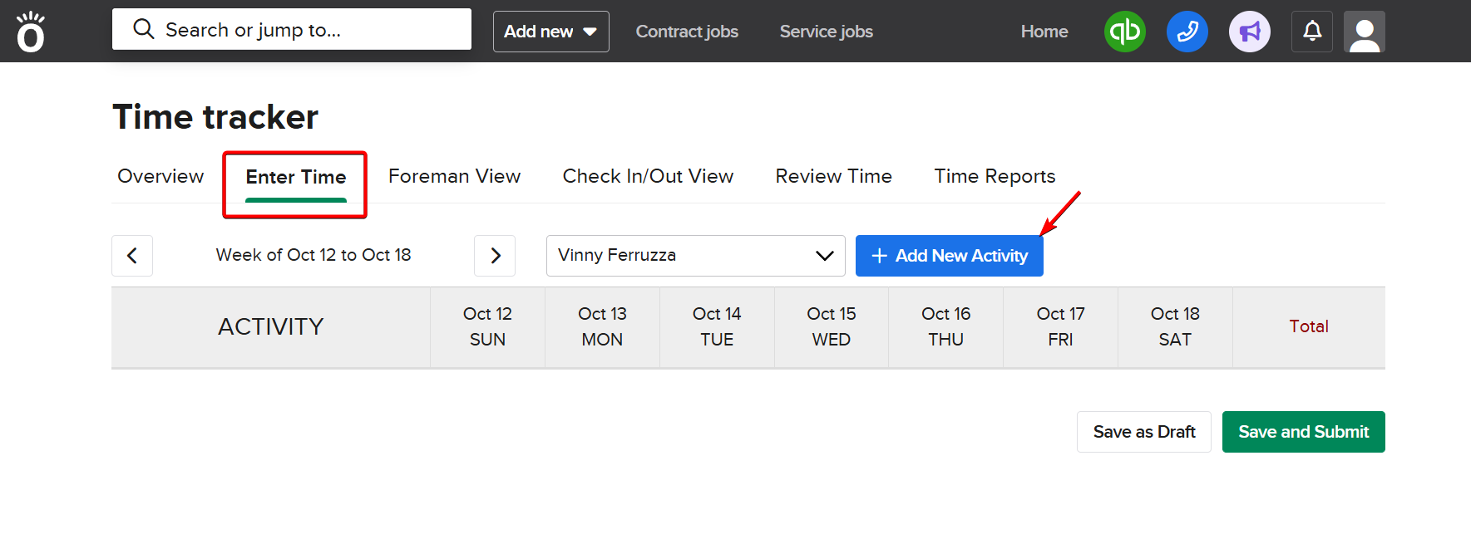Switch to Check In/Out View tab
Screen dimensions: 1471x539
pos(648,176)
